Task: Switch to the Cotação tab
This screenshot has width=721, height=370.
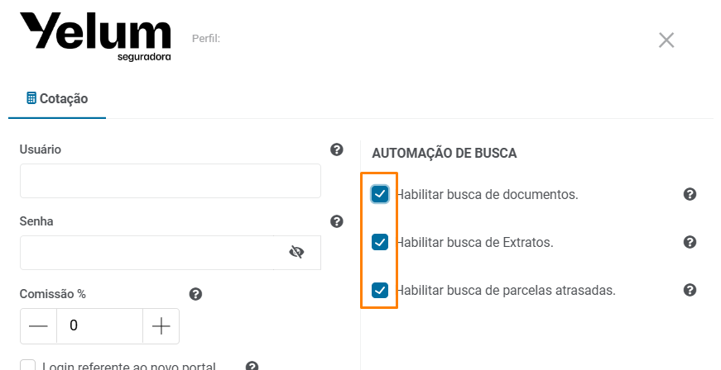Action: 57,98
